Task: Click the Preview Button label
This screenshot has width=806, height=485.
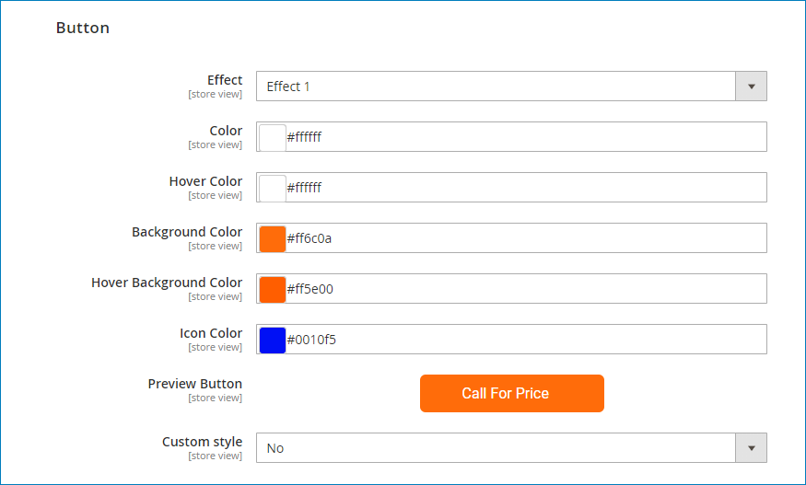Action: tap(194, 384)
